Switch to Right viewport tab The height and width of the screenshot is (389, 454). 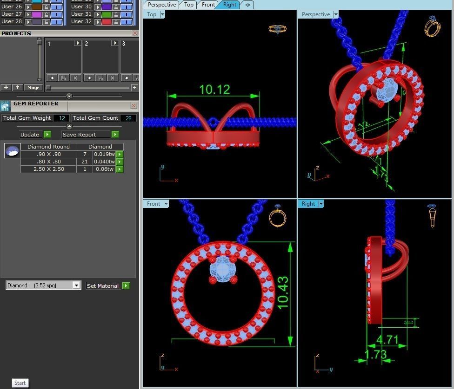[230, 5]
